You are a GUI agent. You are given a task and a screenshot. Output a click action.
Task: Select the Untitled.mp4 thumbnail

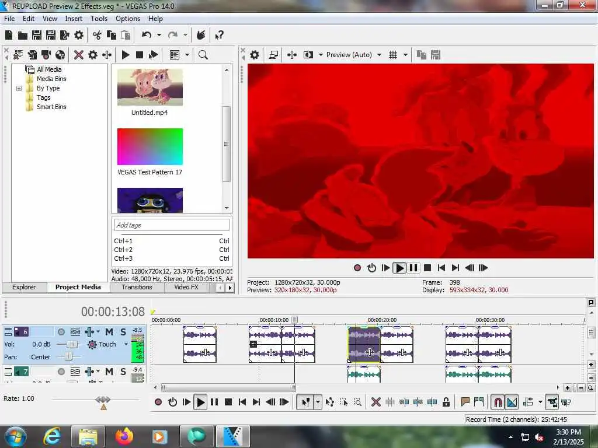[150, 87]
